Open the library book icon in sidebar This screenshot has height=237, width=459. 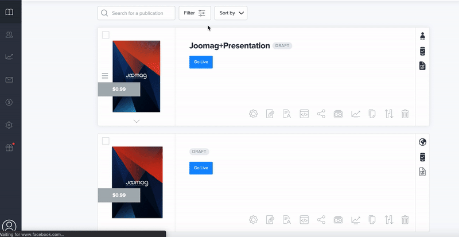[9, 12]
